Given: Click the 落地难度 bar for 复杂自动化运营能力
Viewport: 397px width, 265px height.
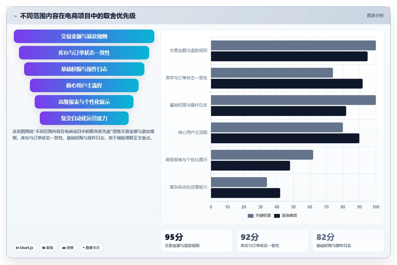Looking at the screenshot, I should point(246,193).
